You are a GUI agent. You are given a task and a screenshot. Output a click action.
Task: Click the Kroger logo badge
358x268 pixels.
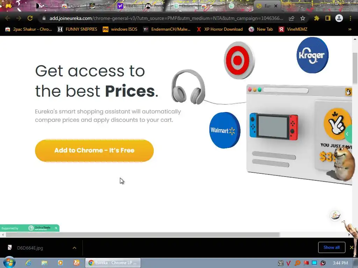tap(312, 55)
